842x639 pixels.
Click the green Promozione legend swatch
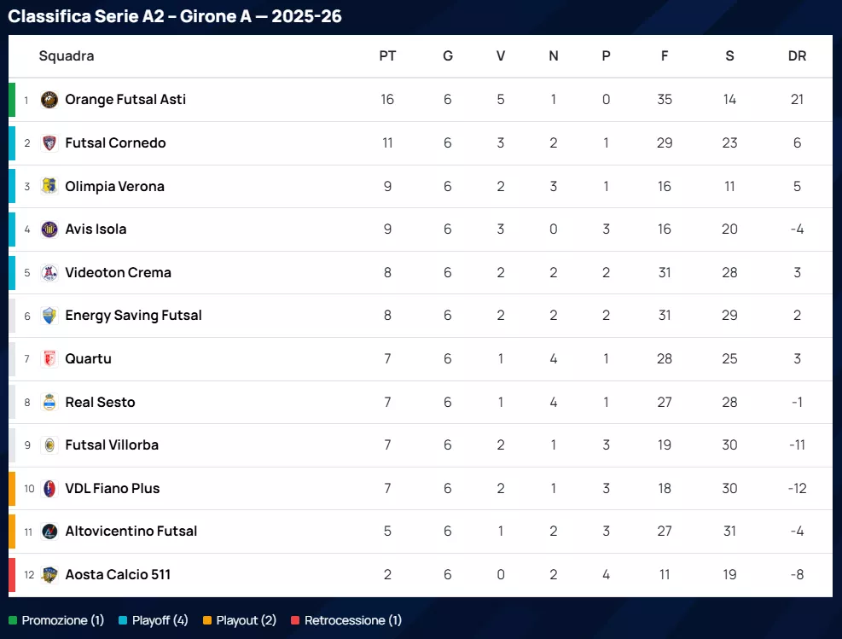pos(13,621)
